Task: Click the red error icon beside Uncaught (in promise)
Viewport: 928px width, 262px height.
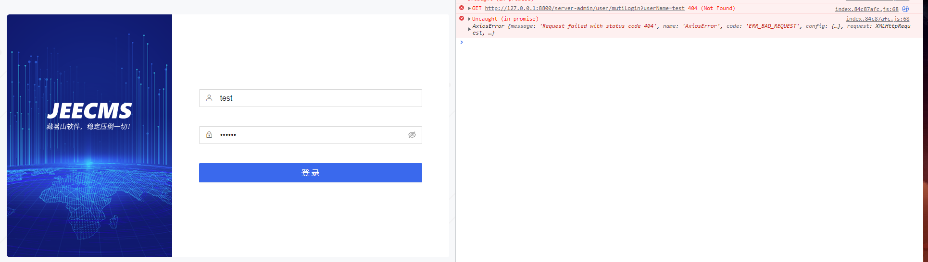Action: [x=462, y=19]
